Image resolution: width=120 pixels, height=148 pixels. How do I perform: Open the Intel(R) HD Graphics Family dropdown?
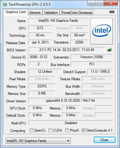click(38, 141)
